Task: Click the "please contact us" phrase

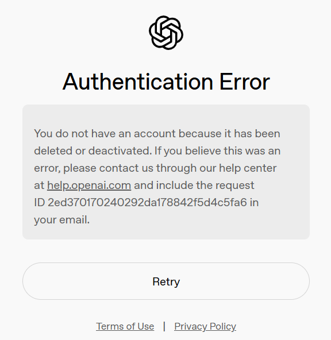Action: pos(108,168)
